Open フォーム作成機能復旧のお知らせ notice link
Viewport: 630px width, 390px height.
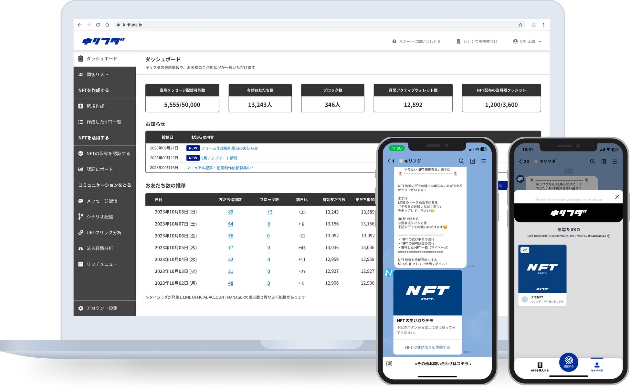point(229,148)
